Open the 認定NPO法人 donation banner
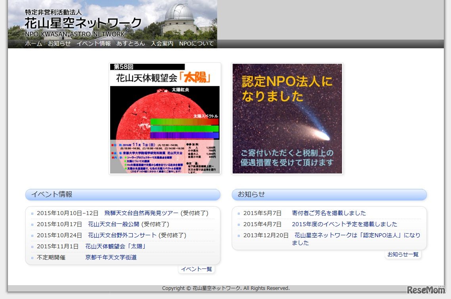The image size is (451, 299). click(287, 118)
